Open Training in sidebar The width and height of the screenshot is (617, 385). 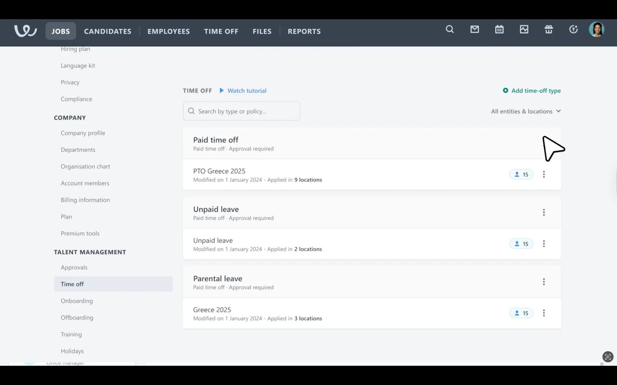[71, 334]
